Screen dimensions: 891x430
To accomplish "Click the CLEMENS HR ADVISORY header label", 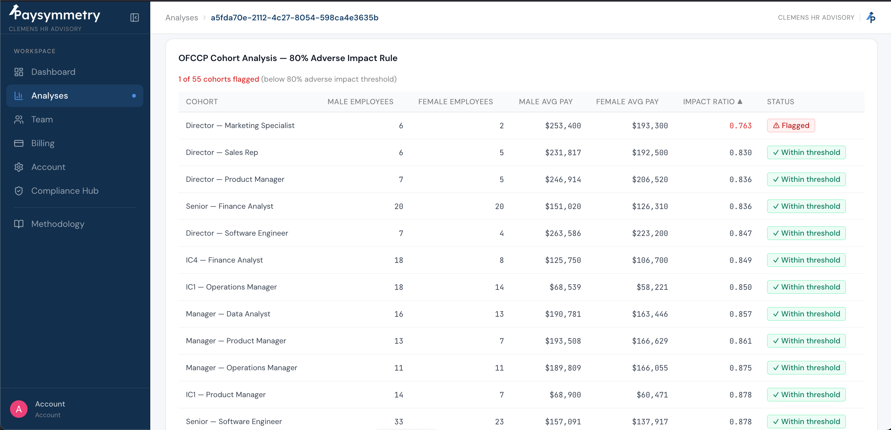I will [816, 18].
